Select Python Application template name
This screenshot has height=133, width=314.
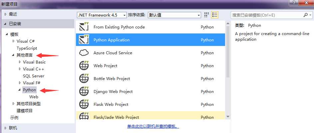coord(112,40)
